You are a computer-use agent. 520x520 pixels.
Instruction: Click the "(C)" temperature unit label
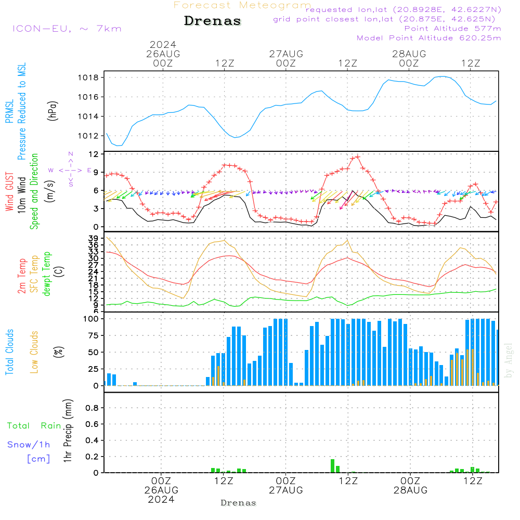[x=59, y=271]
